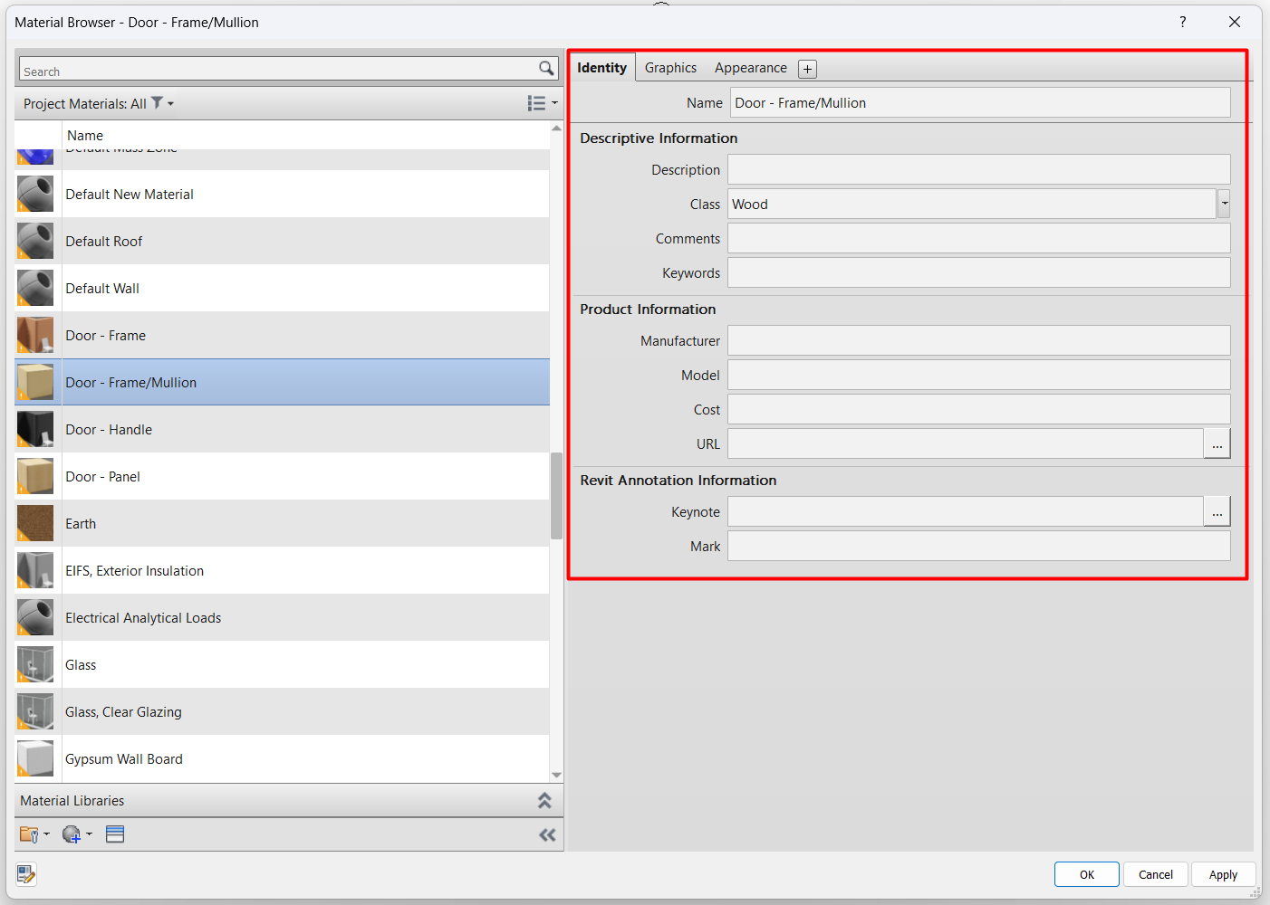Screen dimensions: 1270x905
Task: Click the Apply button
Action: (x=1223, y=874)
